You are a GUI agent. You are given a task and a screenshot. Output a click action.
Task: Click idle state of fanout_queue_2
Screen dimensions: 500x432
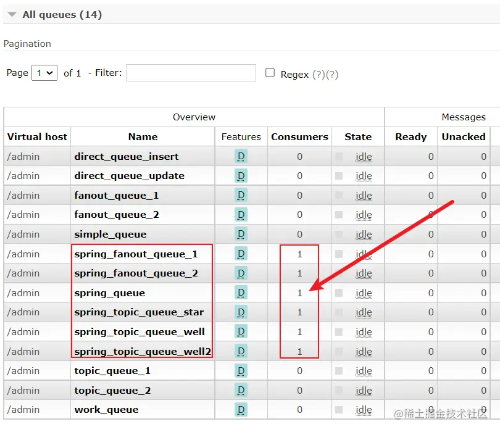click(364, 215)
